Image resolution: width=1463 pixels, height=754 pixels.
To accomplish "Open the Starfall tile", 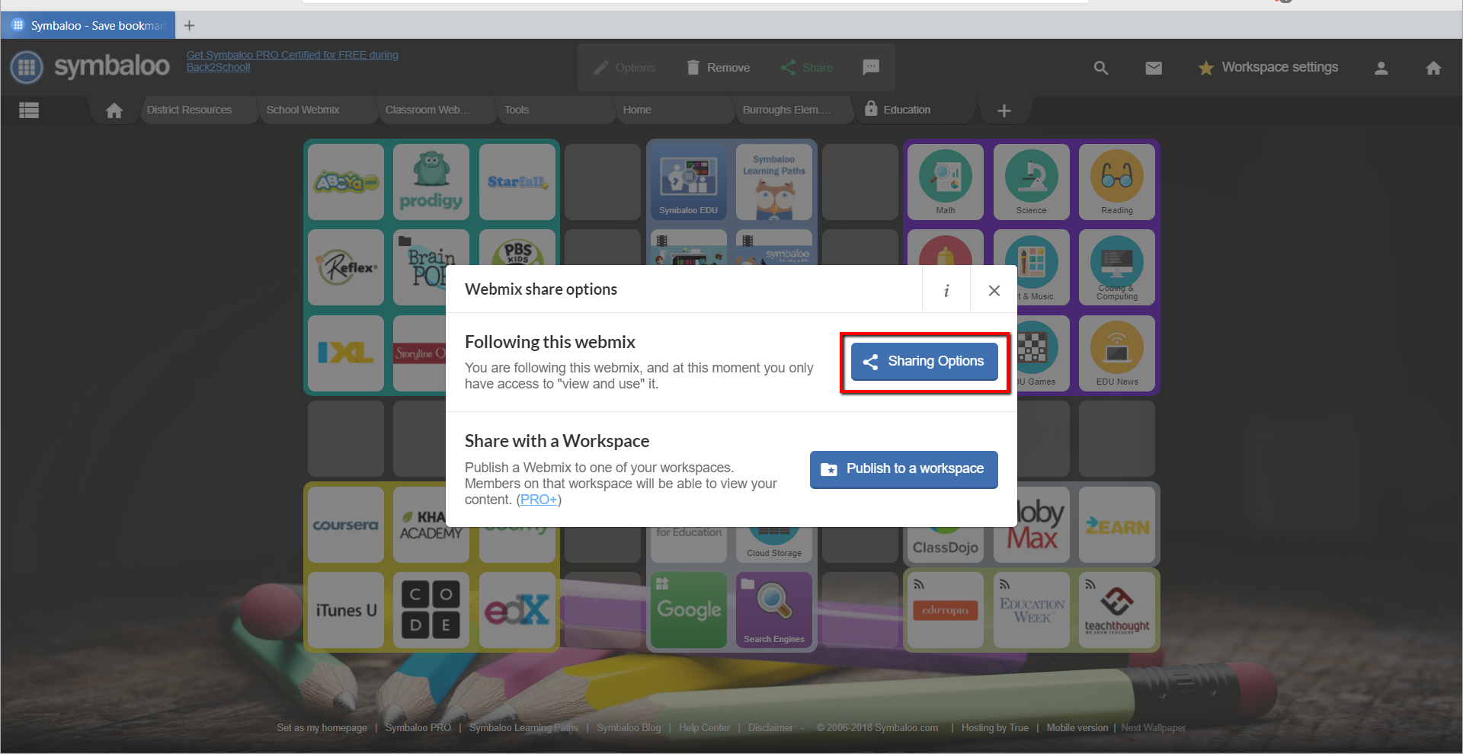I will (x=517, y=182).
